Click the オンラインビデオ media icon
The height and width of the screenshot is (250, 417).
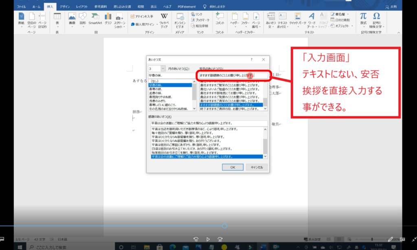pyautogui.click(x=180, y=20)
